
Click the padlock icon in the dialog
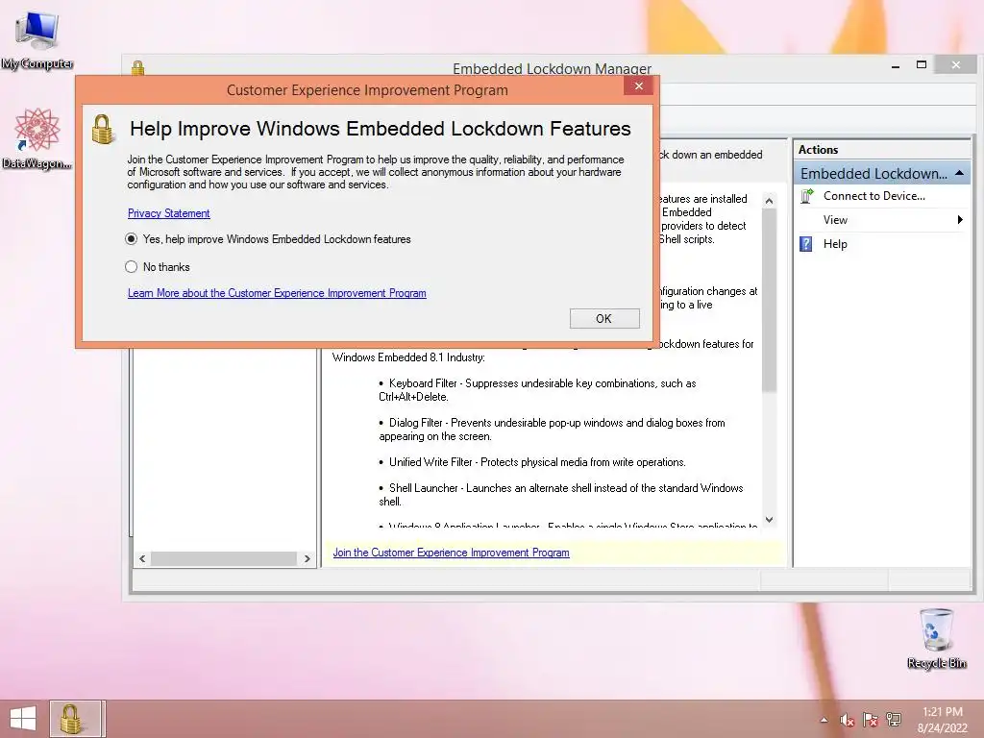tap(102, 130)
